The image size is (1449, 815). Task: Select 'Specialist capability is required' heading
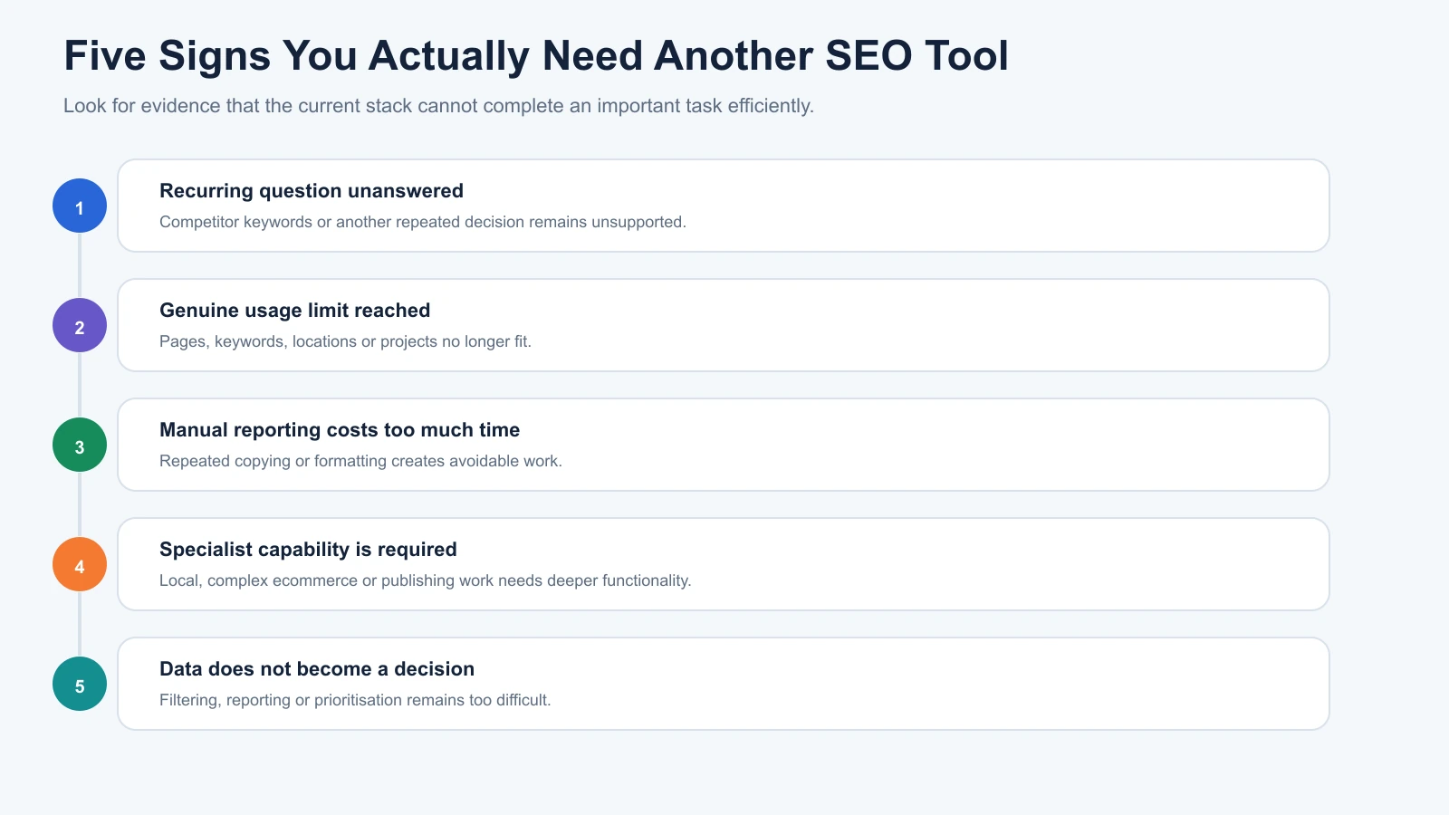[308, 550]
